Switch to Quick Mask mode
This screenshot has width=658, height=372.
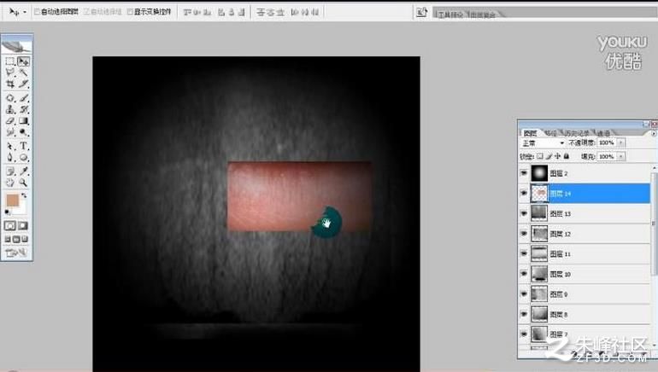coord(23,226)
